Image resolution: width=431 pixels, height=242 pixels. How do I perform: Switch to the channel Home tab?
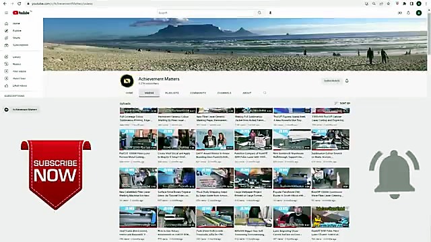click(129, 93)
